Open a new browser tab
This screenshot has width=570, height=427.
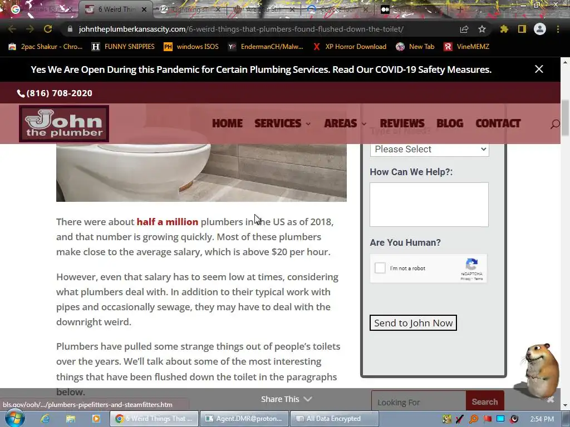coord(460,9)
